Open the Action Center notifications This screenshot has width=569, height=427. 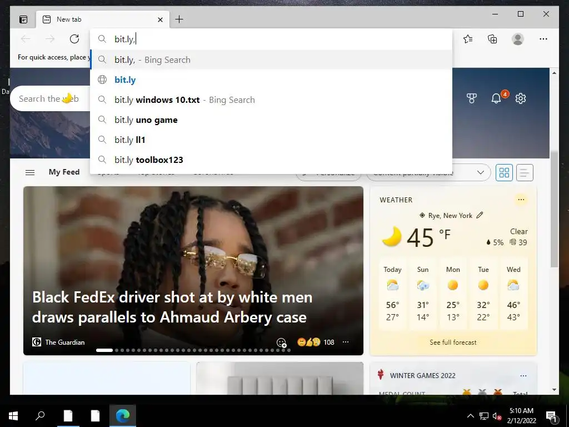[551, 416]
